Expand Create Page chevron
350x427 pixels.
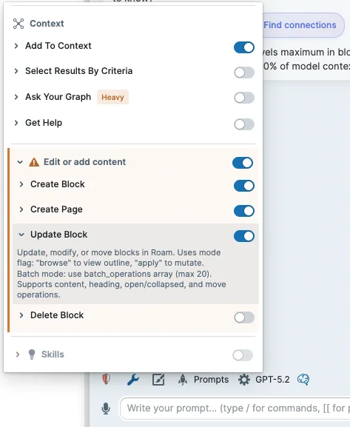(21, 209)
